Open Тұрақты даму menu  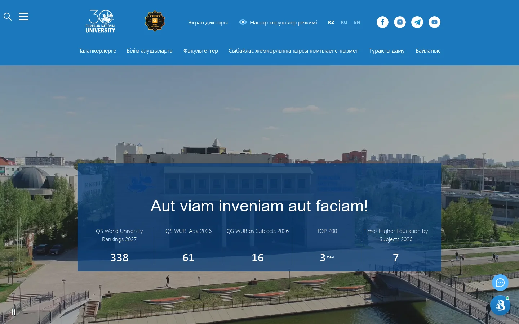387,51
